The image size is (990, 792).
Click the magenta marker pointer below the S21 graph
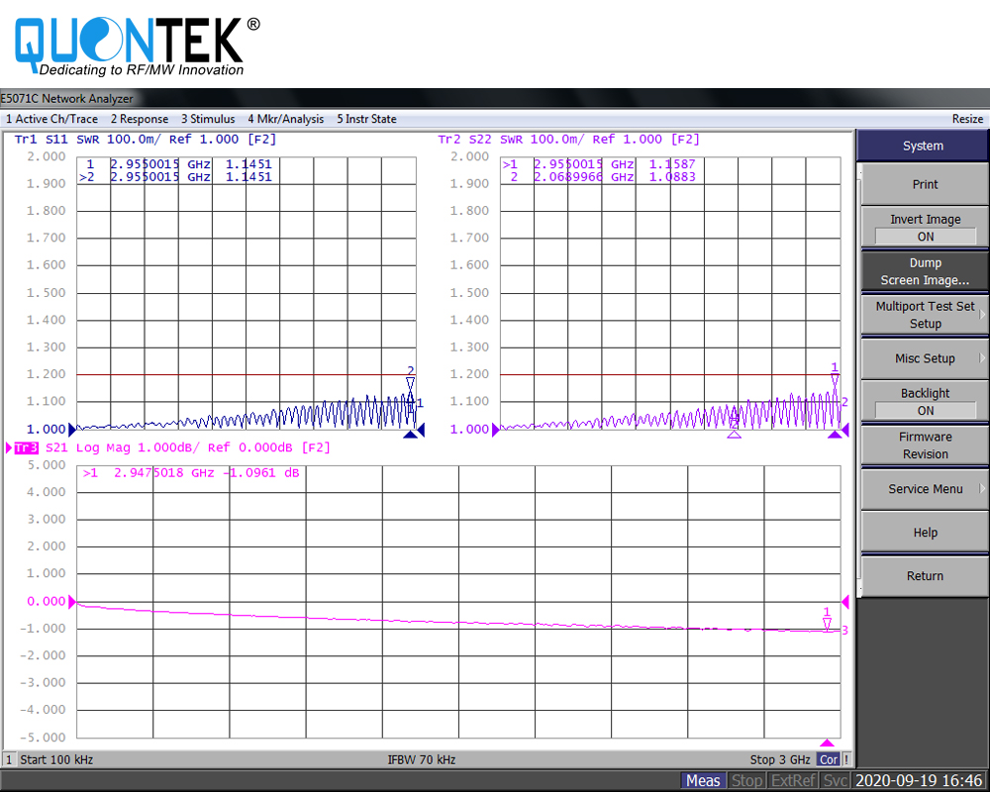[x=827, y=742]
